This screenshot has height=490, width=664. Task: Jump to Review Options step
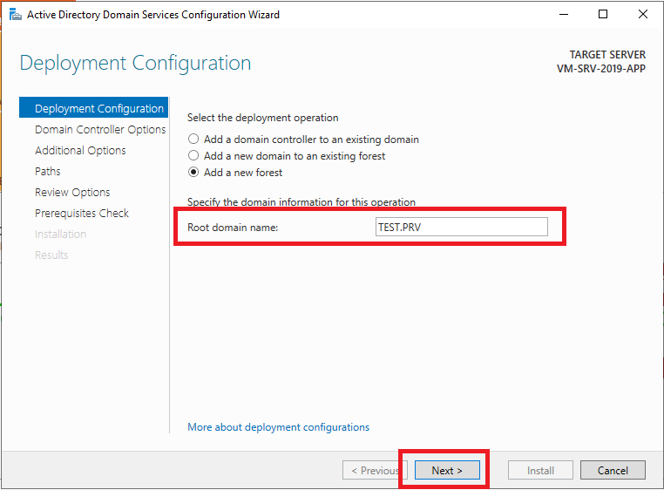point(72,193)
